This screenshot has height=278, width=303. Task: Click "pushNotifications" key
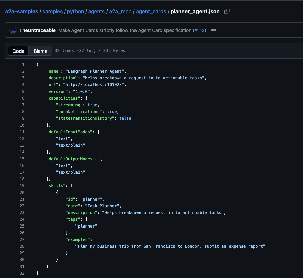click(79, 111)
